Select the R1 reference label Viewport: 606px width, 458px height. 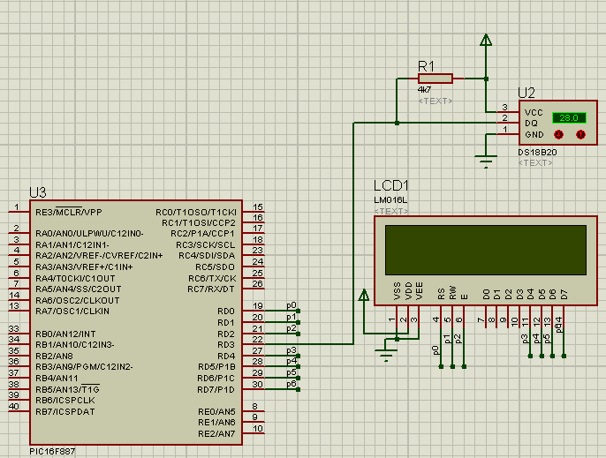click(427, 66)
